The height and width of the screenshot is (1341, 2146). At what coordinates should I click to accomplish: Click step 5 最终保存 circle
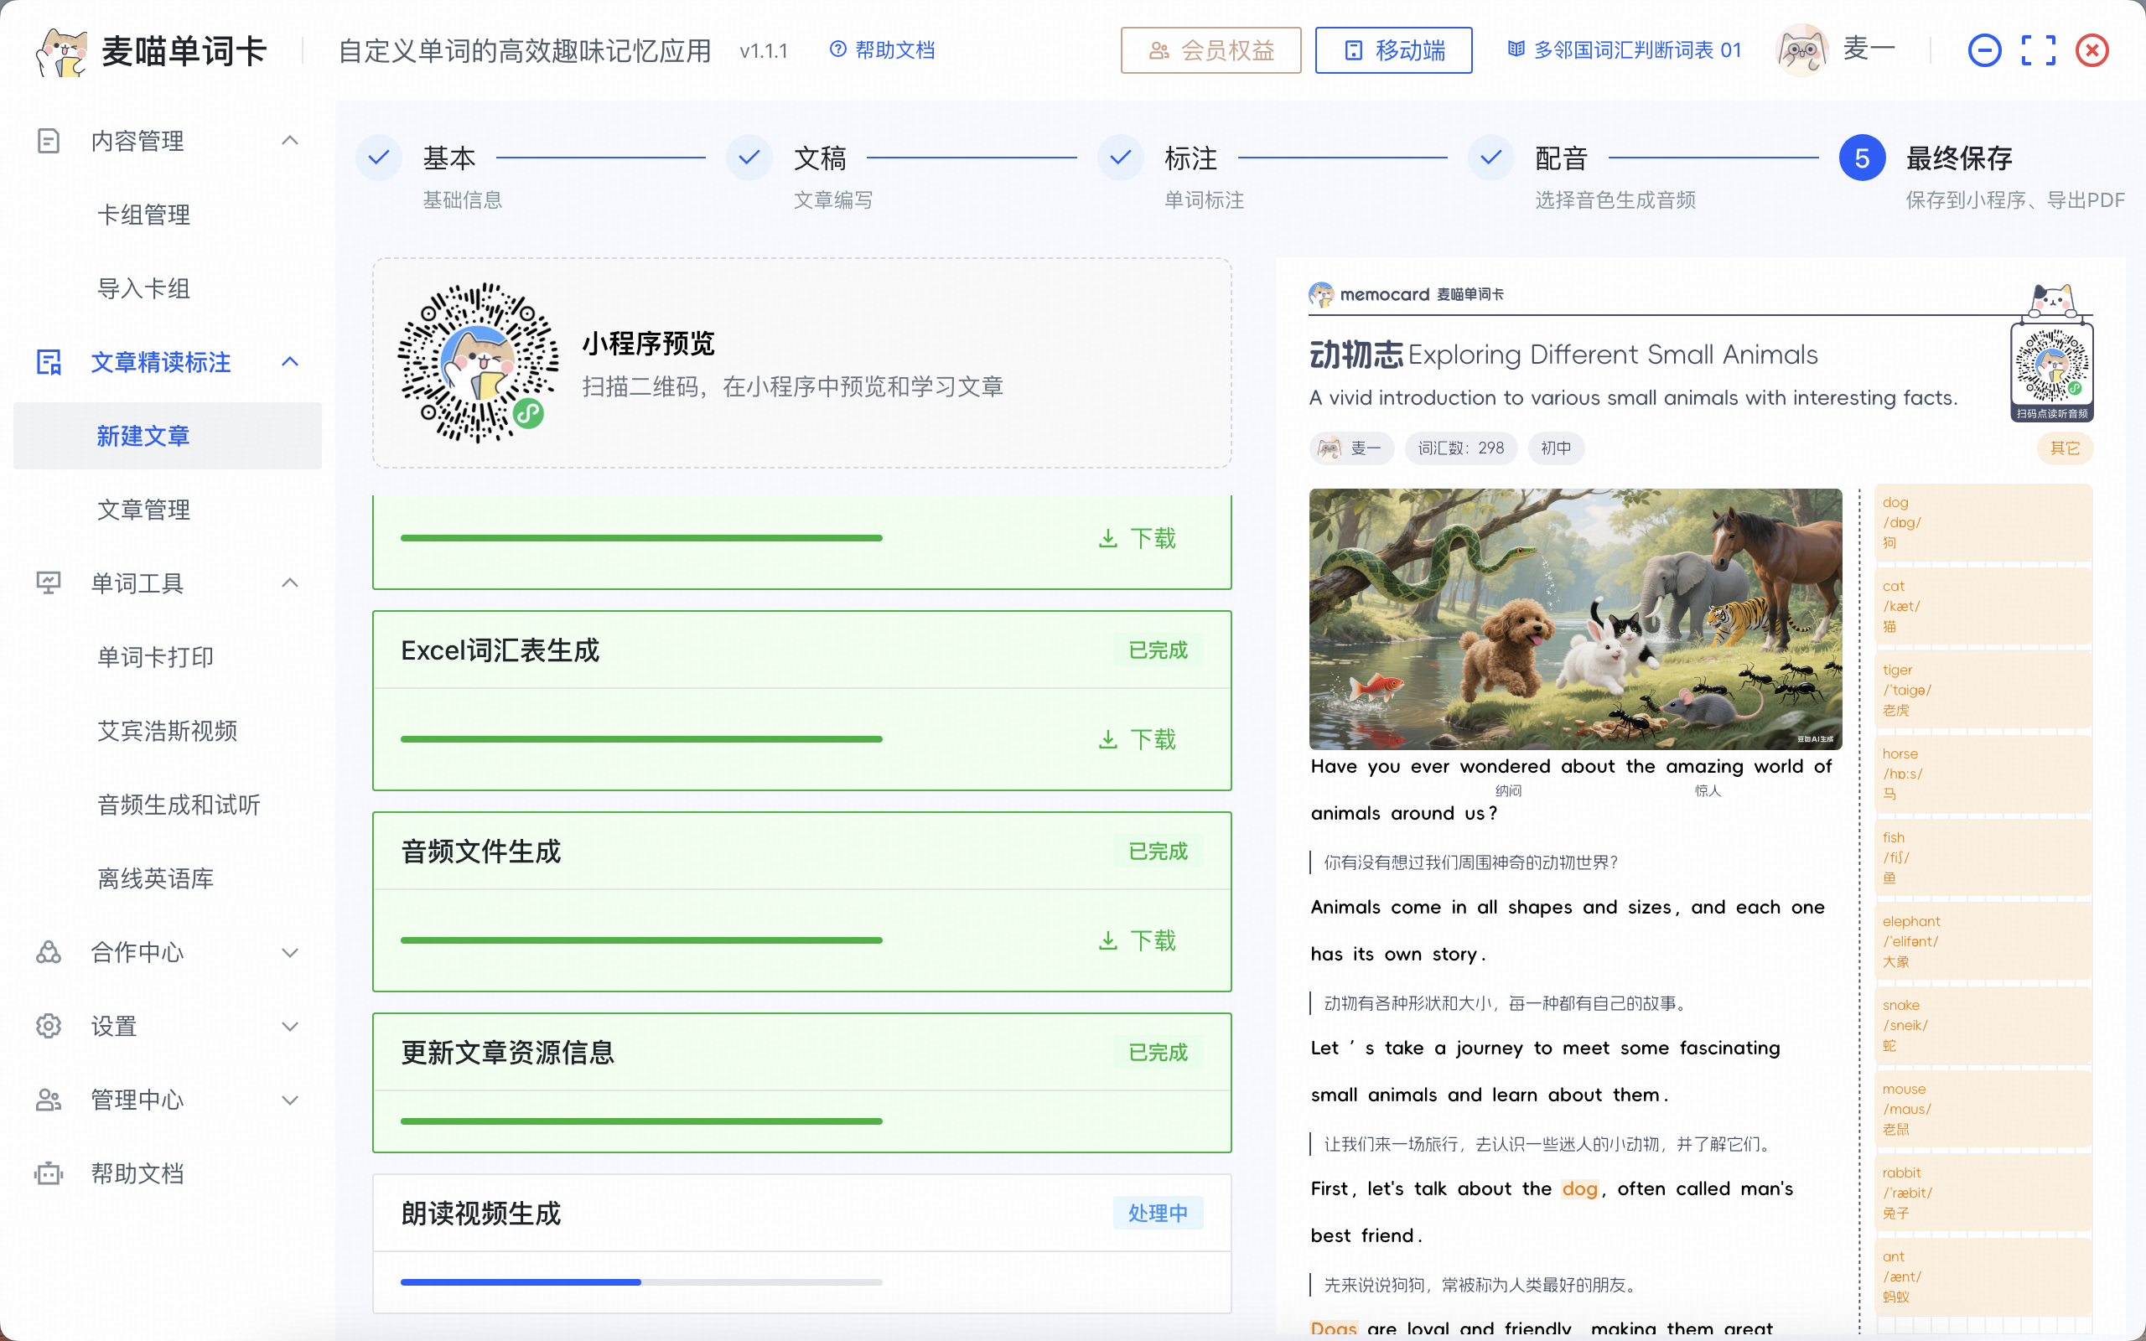click(1861, 158)
